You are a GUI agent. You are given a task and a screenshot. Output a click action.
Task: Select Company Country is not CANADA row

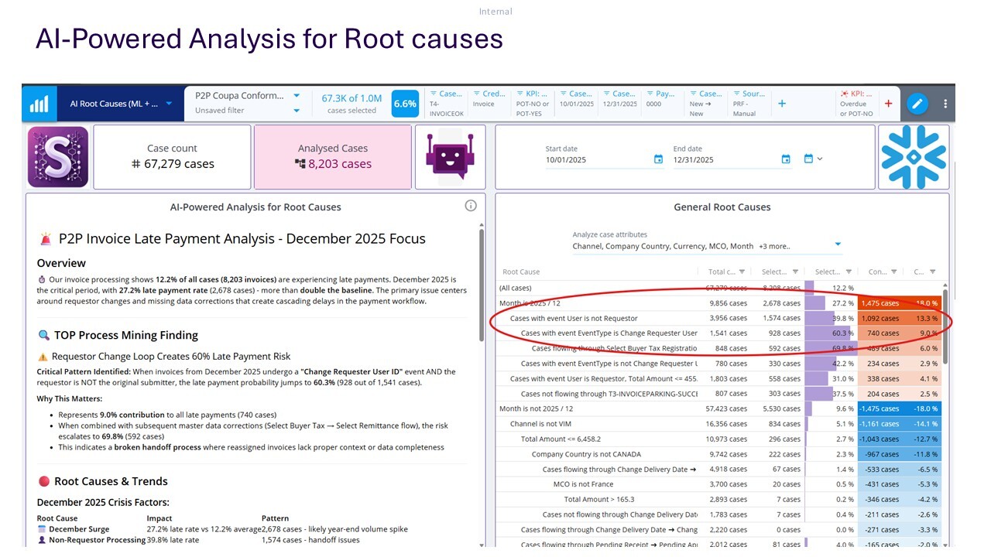click(x=719, y=454)
